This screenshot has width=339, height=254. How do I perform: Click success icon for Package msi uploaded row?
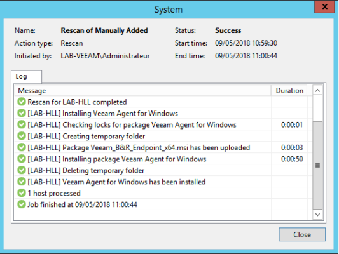pos(22,147)
